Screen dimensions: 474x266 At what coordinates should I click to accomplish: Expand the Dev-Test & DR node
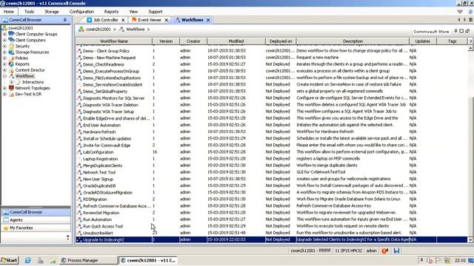pyautogui.click(x=4, y=94)
